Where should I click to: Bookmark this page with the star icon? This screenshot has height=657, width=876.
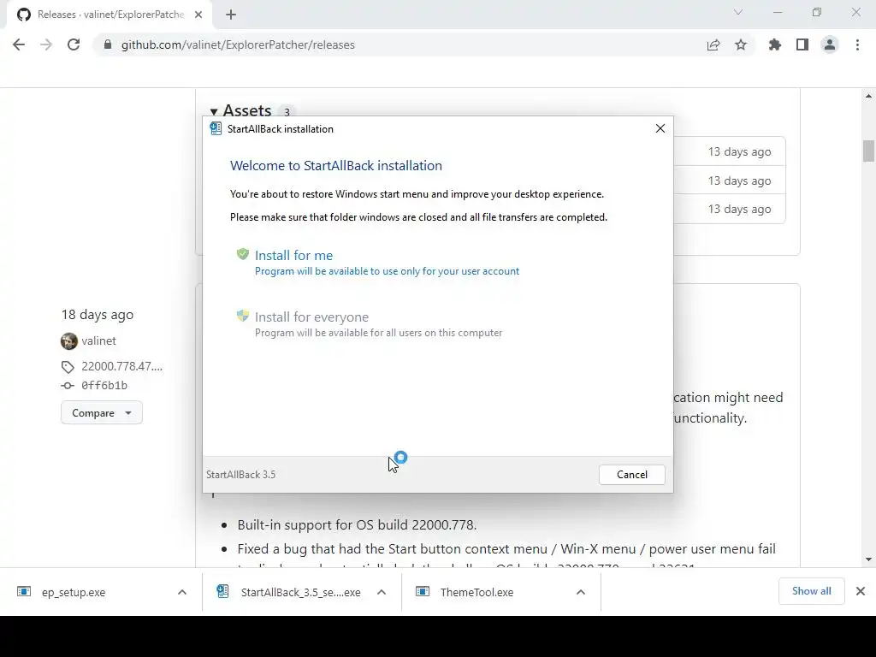coord(741,44)
